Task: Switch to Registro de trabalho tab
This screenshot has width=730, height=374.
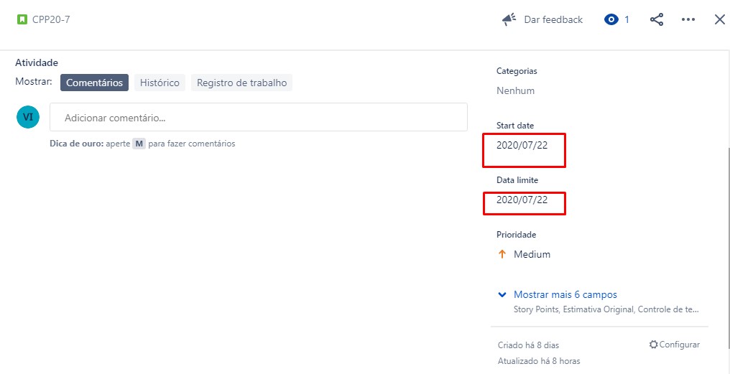Action: tap(241, 83)
